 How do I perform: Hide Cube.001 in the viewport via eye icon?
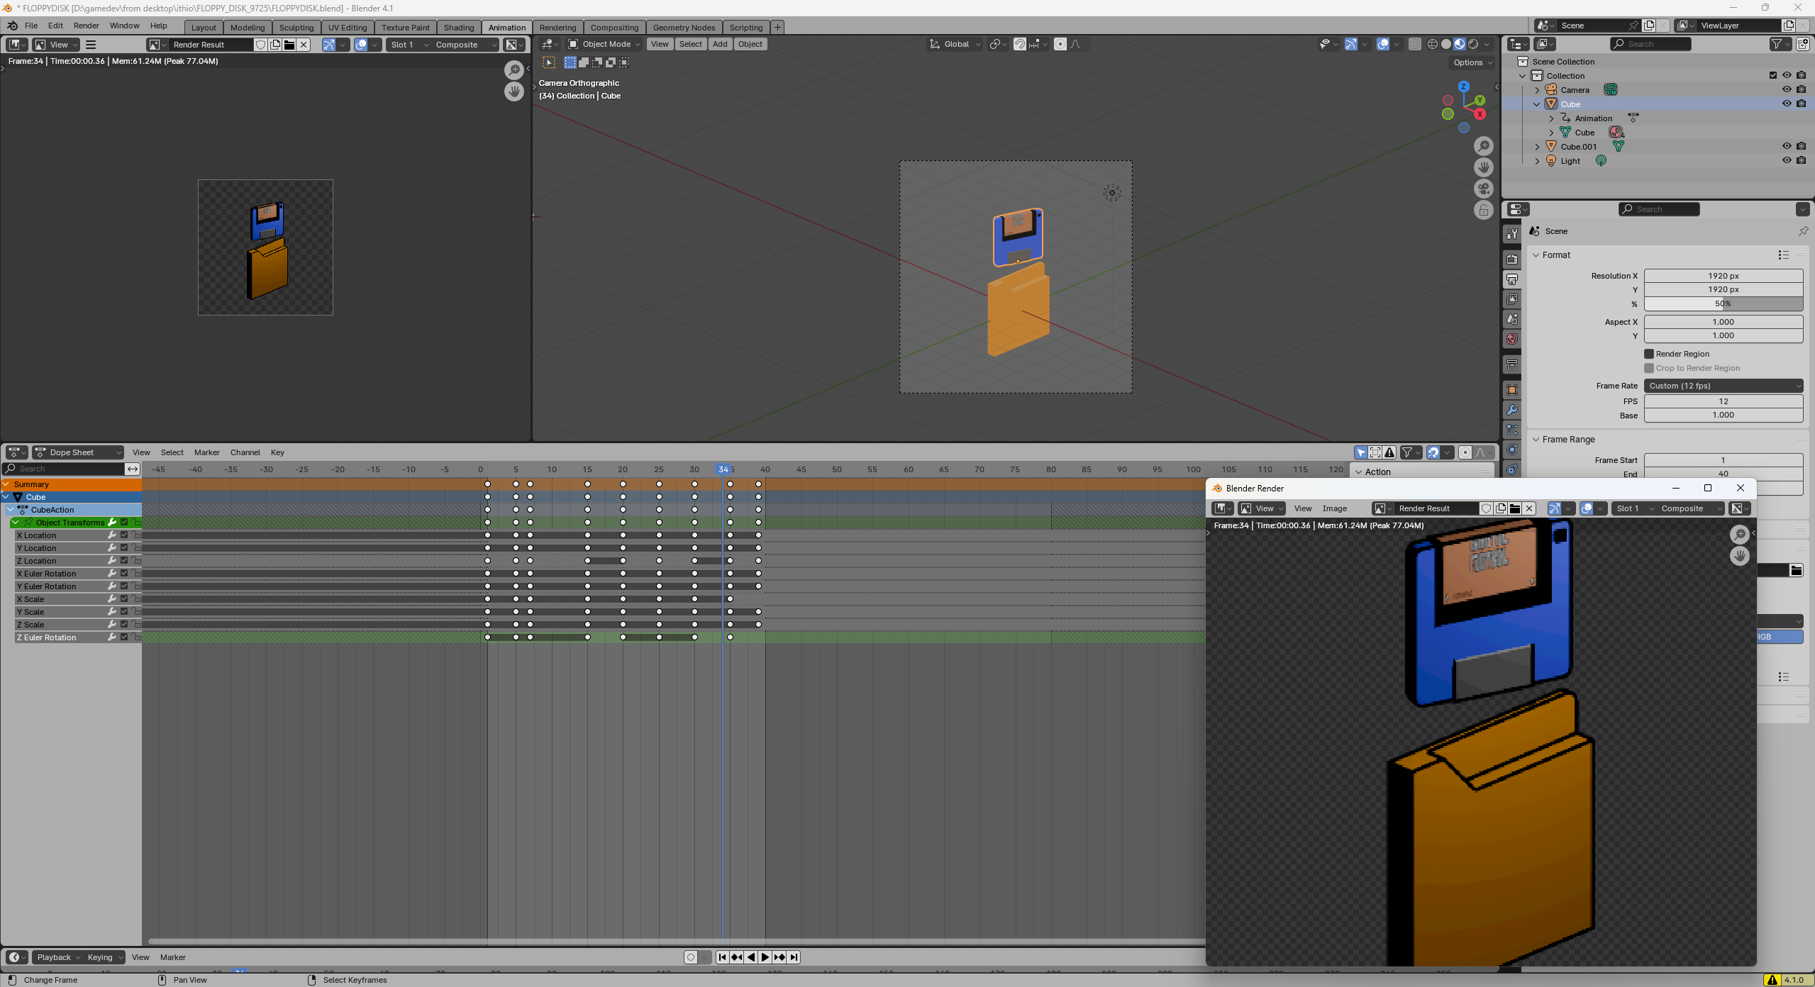(x=1787, y=146)
